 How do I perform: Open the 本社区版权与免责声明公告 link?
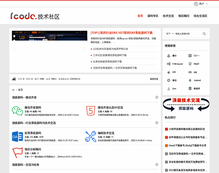pyautogui.click(x=110, y=49)
